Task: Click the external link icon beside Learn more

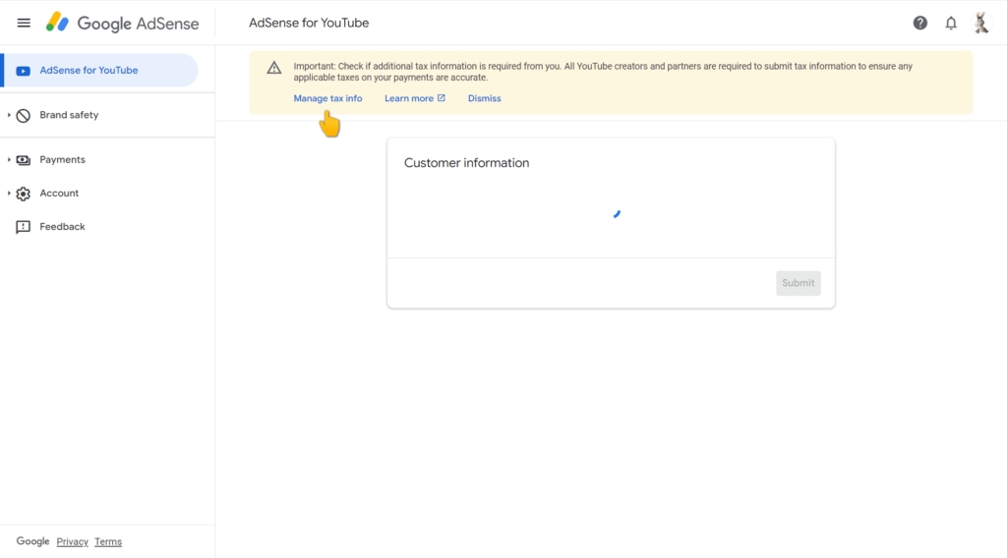Action: point(442,98)
